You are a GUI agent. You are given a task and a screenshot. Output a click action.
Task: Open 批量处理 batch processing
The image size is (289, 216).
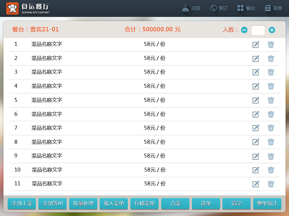(83, 204)
